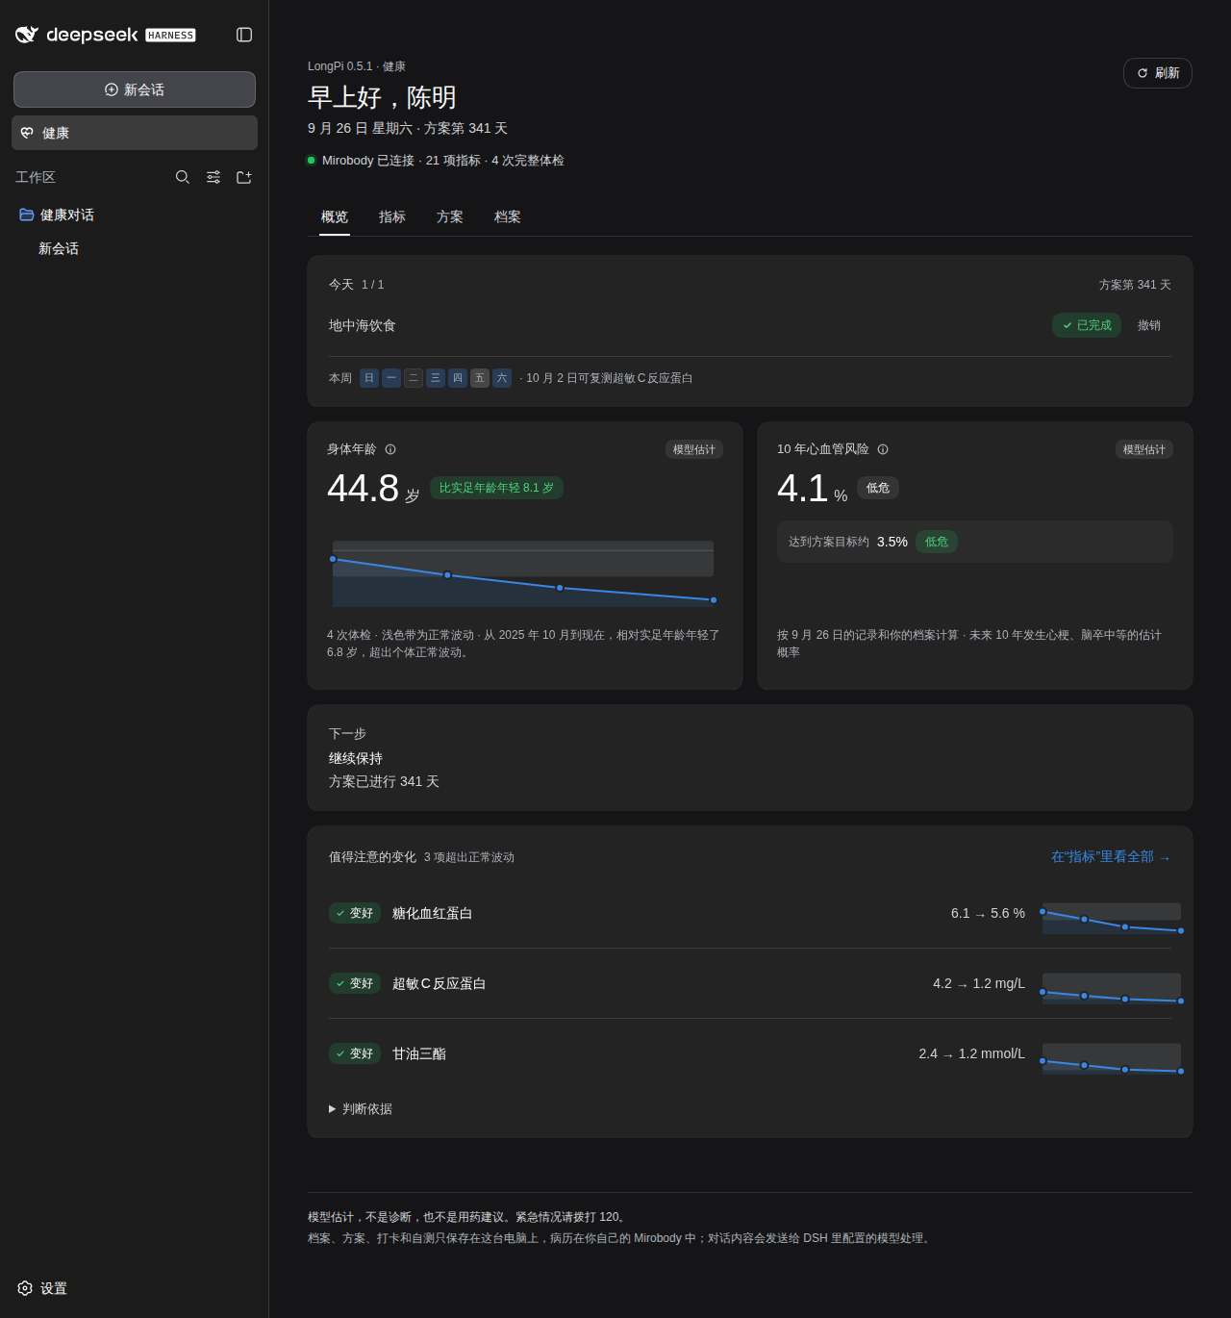Click the 刷新 refresh button

1158,73
